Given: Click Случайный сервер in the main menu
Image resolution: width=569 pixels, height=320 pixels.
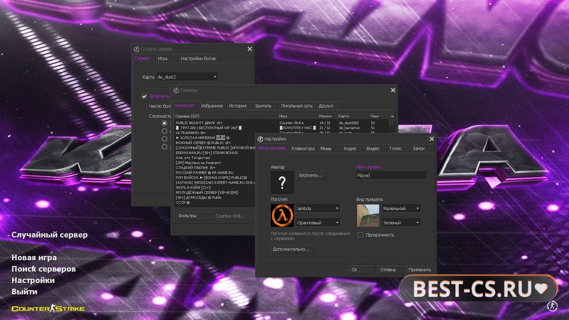Looking at the screenshot, I should pyautogui.click(x=49, y=235).
